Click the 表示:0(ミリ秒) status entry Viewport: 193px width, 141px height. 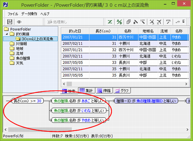tap(102, 136)
